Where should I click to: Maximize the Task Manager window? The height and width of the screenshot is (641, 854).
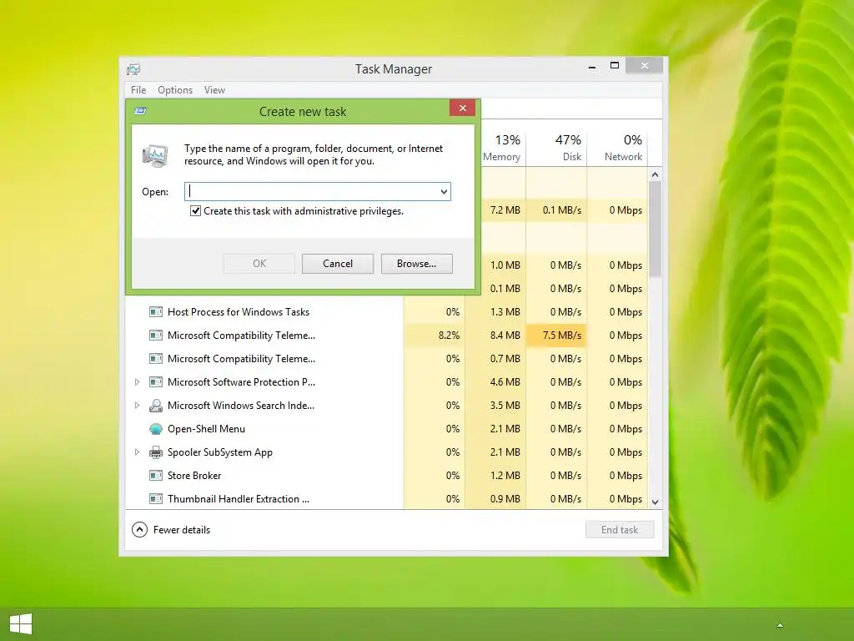coord(615,66)
